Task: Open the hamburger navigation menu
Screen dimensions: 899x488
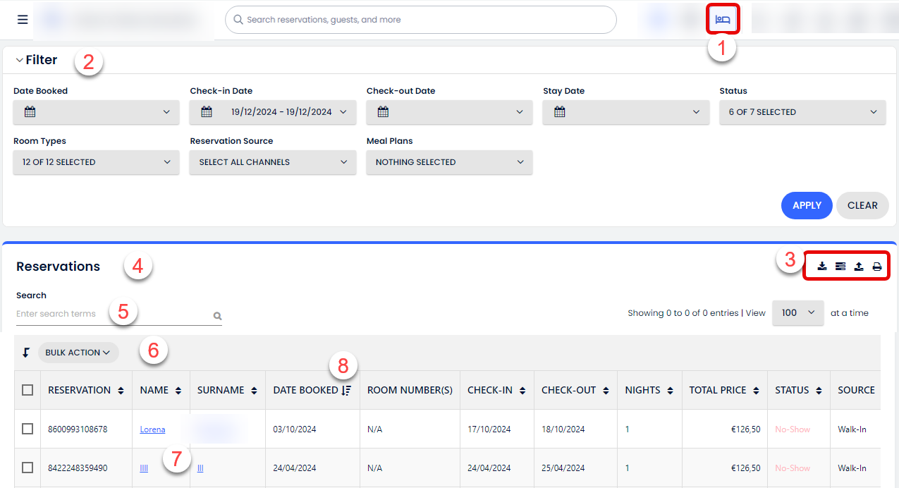Action: [x=22, y=19]
